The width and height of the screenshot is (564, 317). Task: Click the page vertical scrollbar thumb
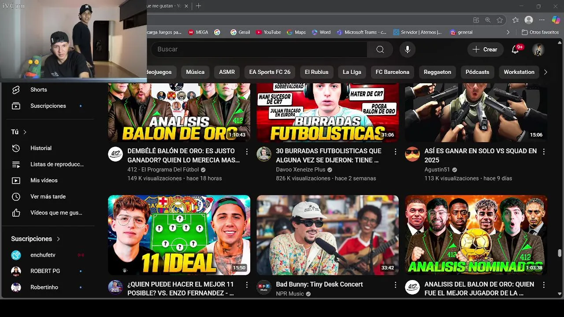(x=560, y=253)
